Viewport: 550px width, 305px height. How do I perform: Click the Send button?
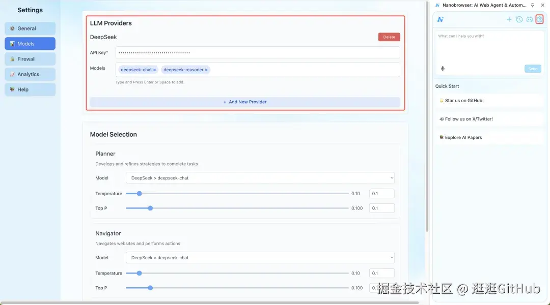pos(533,69)
